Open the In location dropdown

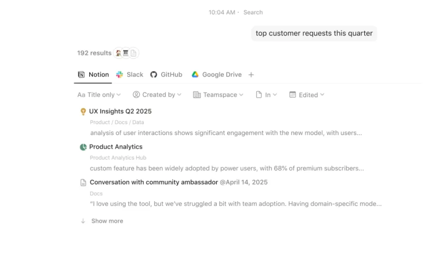266,95
